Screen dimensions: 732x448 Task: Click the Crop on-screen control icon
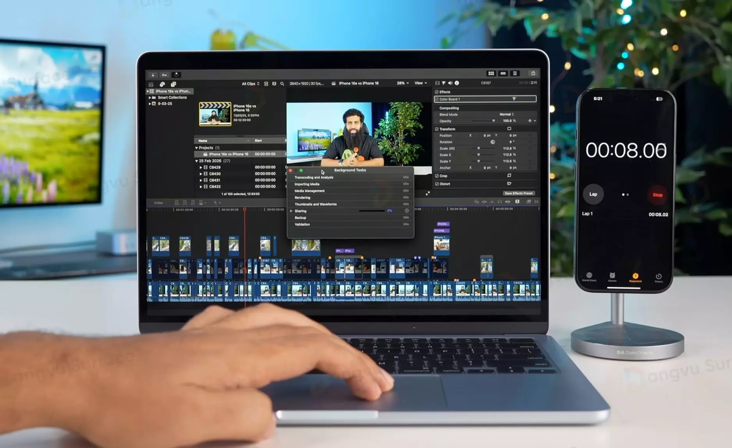coord(509,176)
